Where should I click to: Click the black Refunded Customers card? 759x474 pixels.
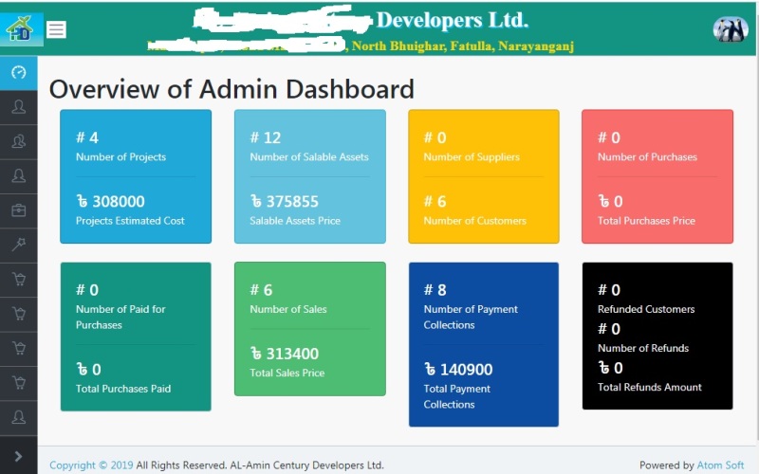657,336
